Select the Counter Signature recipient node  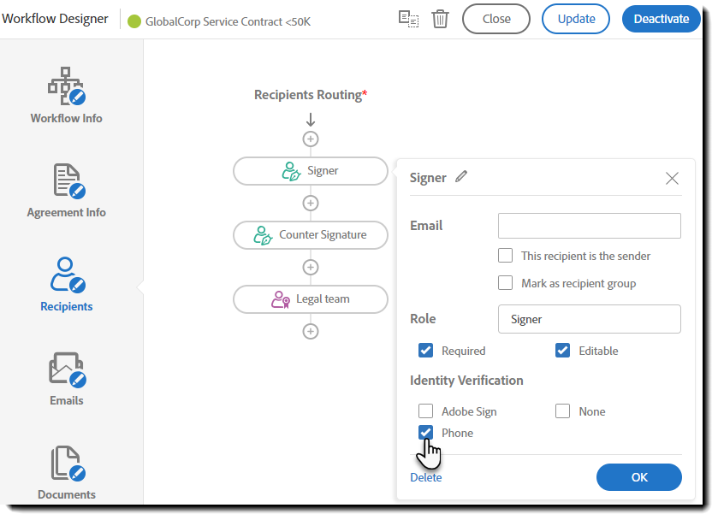310,234
